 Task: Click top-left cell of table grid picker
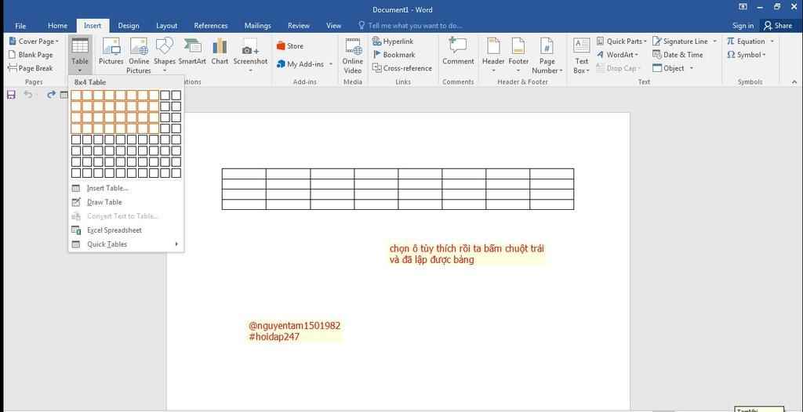point(76,96)
